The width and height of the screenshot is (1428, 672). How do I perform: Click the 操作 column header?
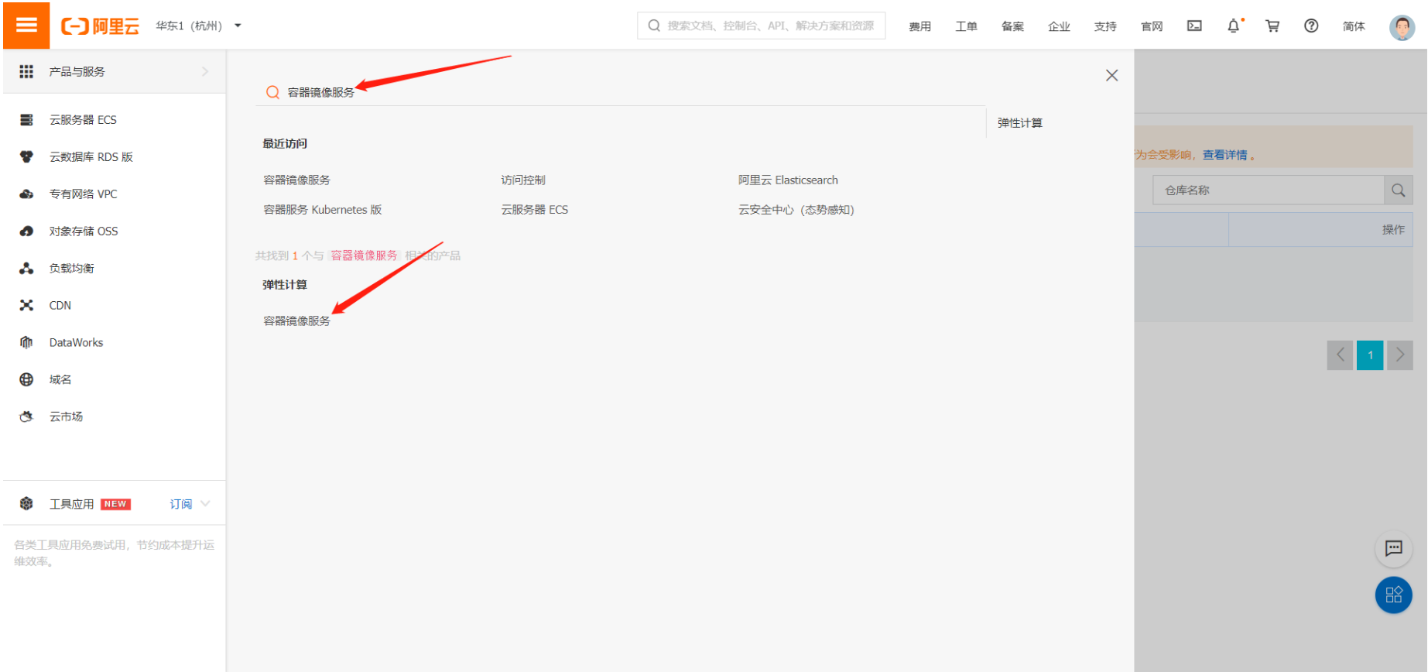tap(1393, 230)
